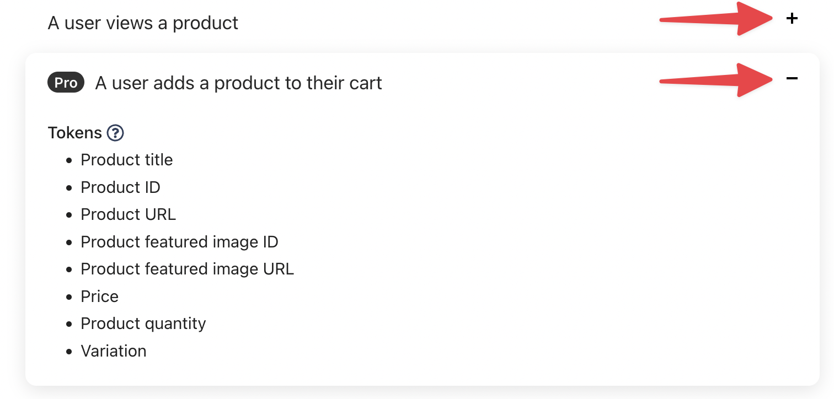Click the Pro badge
This screenshot has height=399, width=834.
pyautogui.click(x=66, y=83)
